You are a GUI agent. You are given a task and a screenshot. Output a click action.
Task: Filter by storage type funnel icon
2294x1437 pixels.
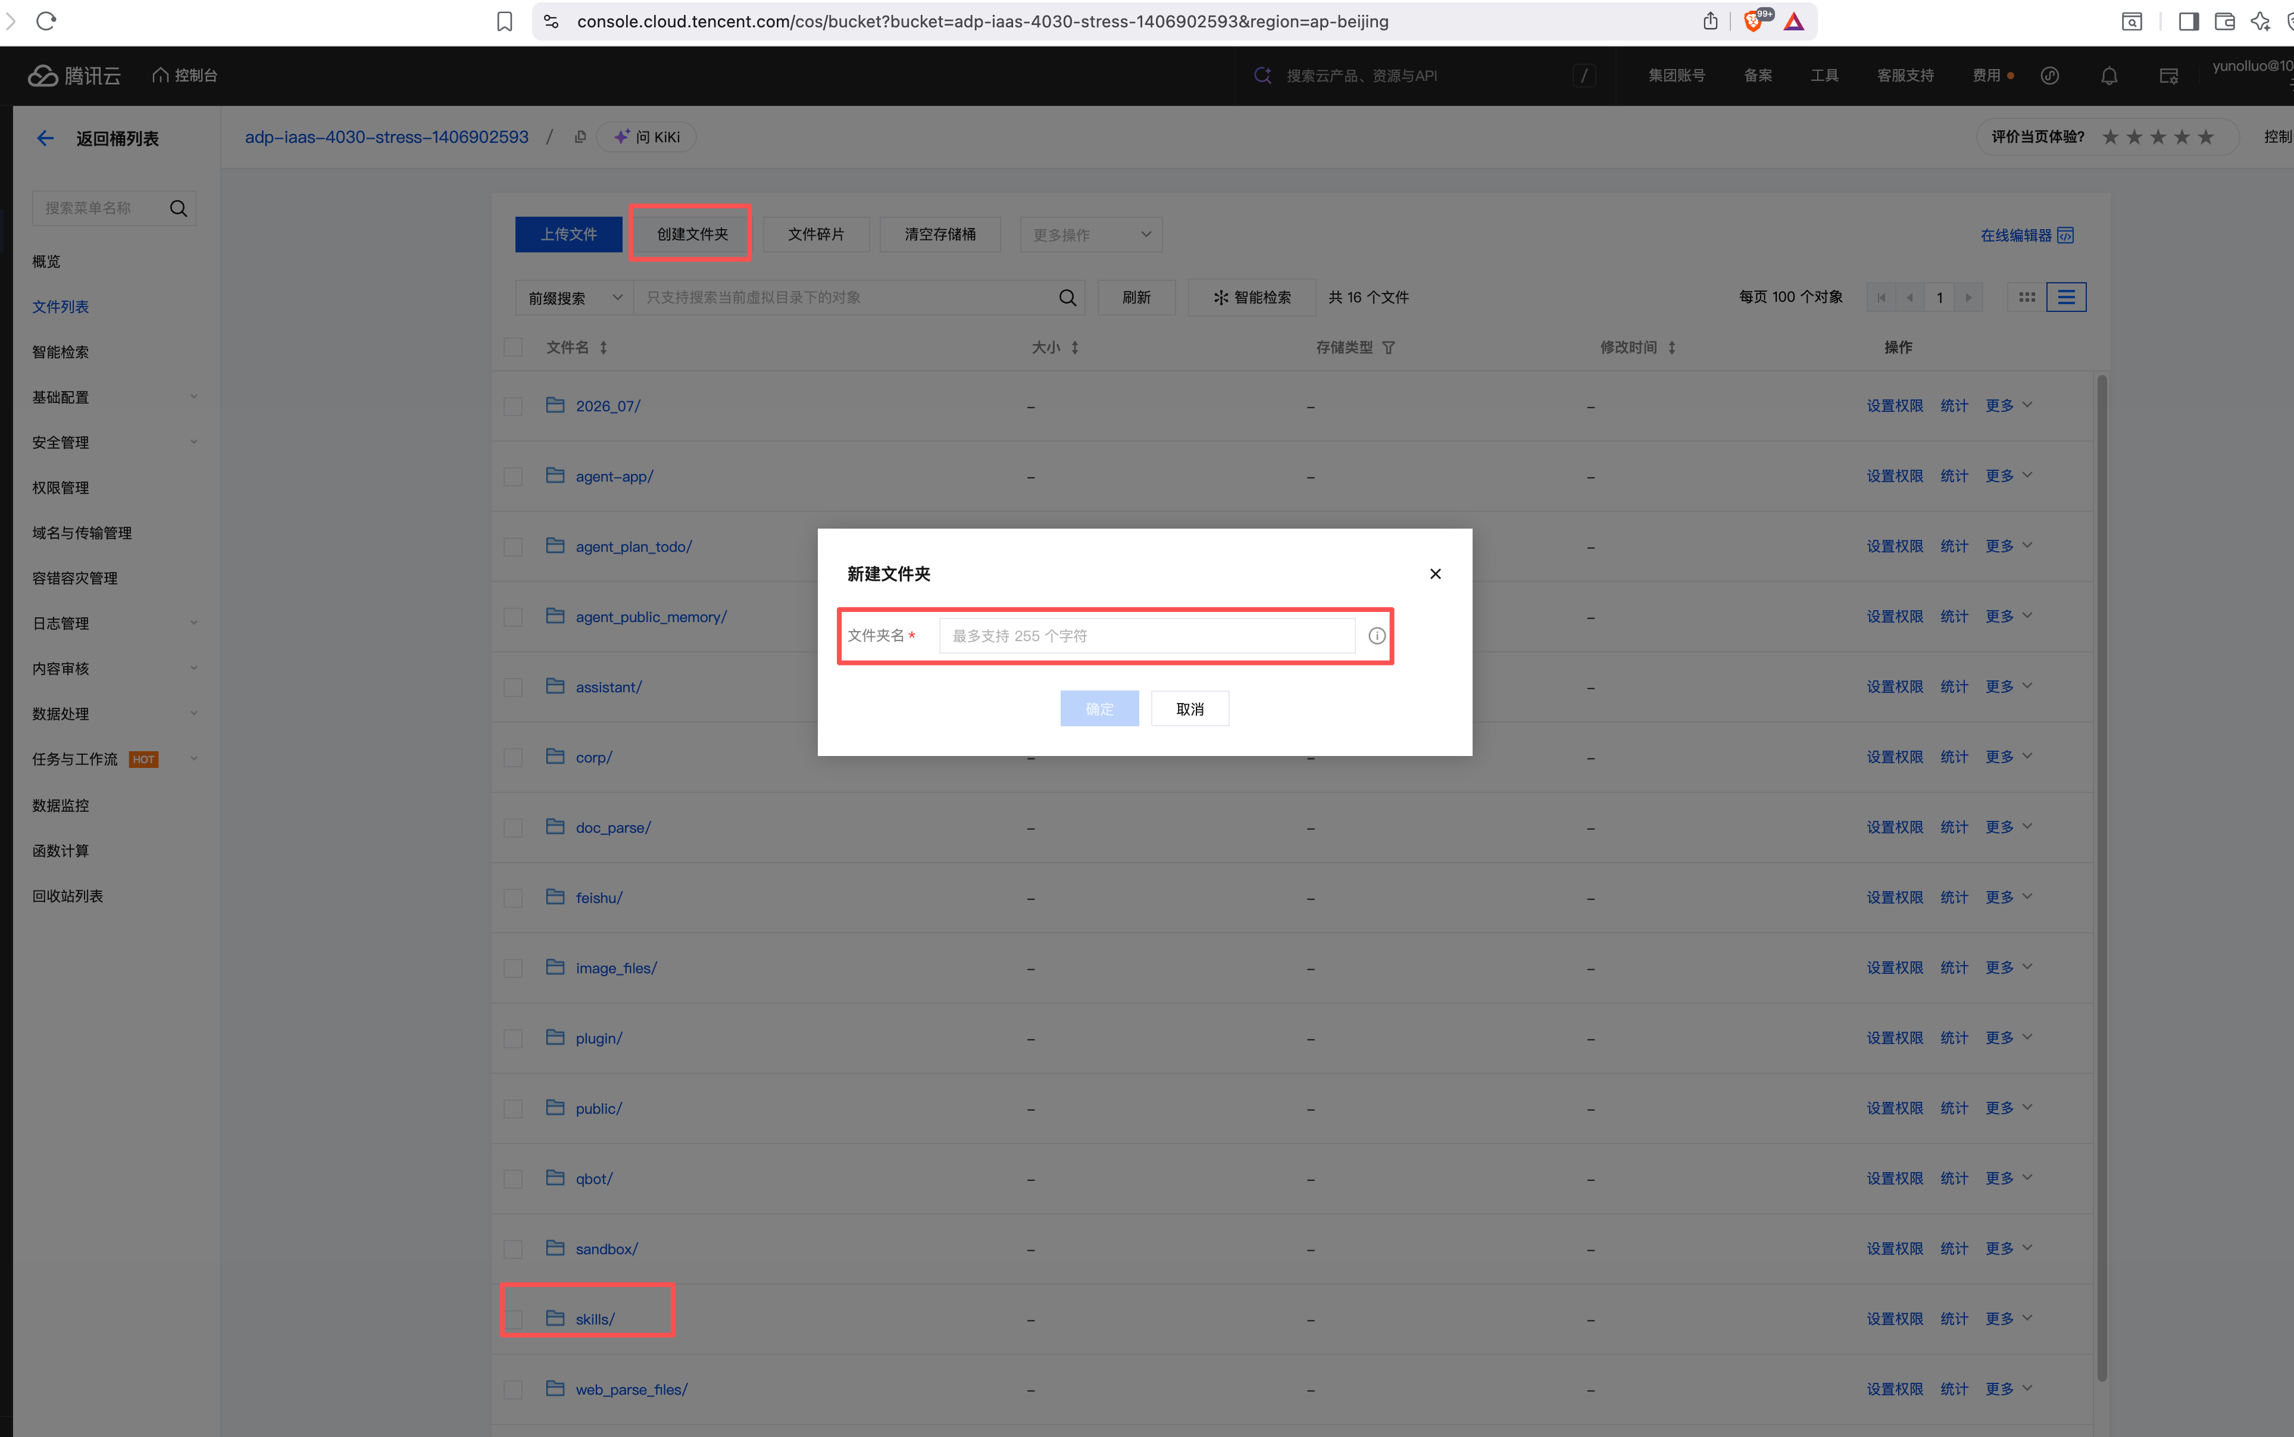tap(1389, 348)
